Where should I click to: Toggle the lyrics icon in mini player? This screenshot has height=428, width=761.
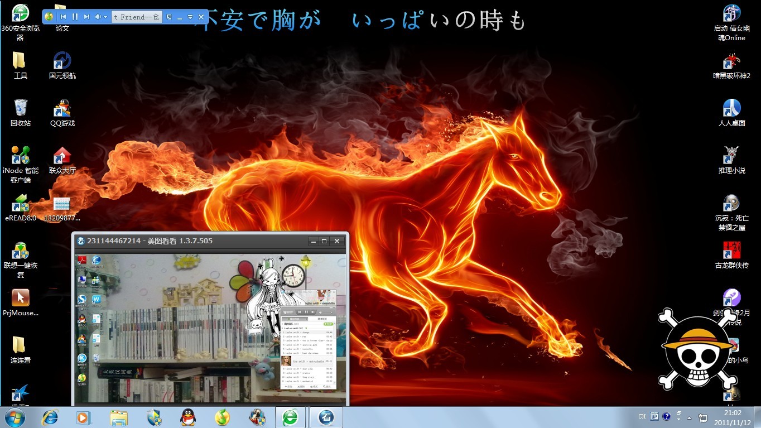169,17
